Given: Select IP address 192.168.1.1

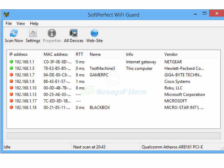Looking at the screenshot, I should (x=25, y=62).
